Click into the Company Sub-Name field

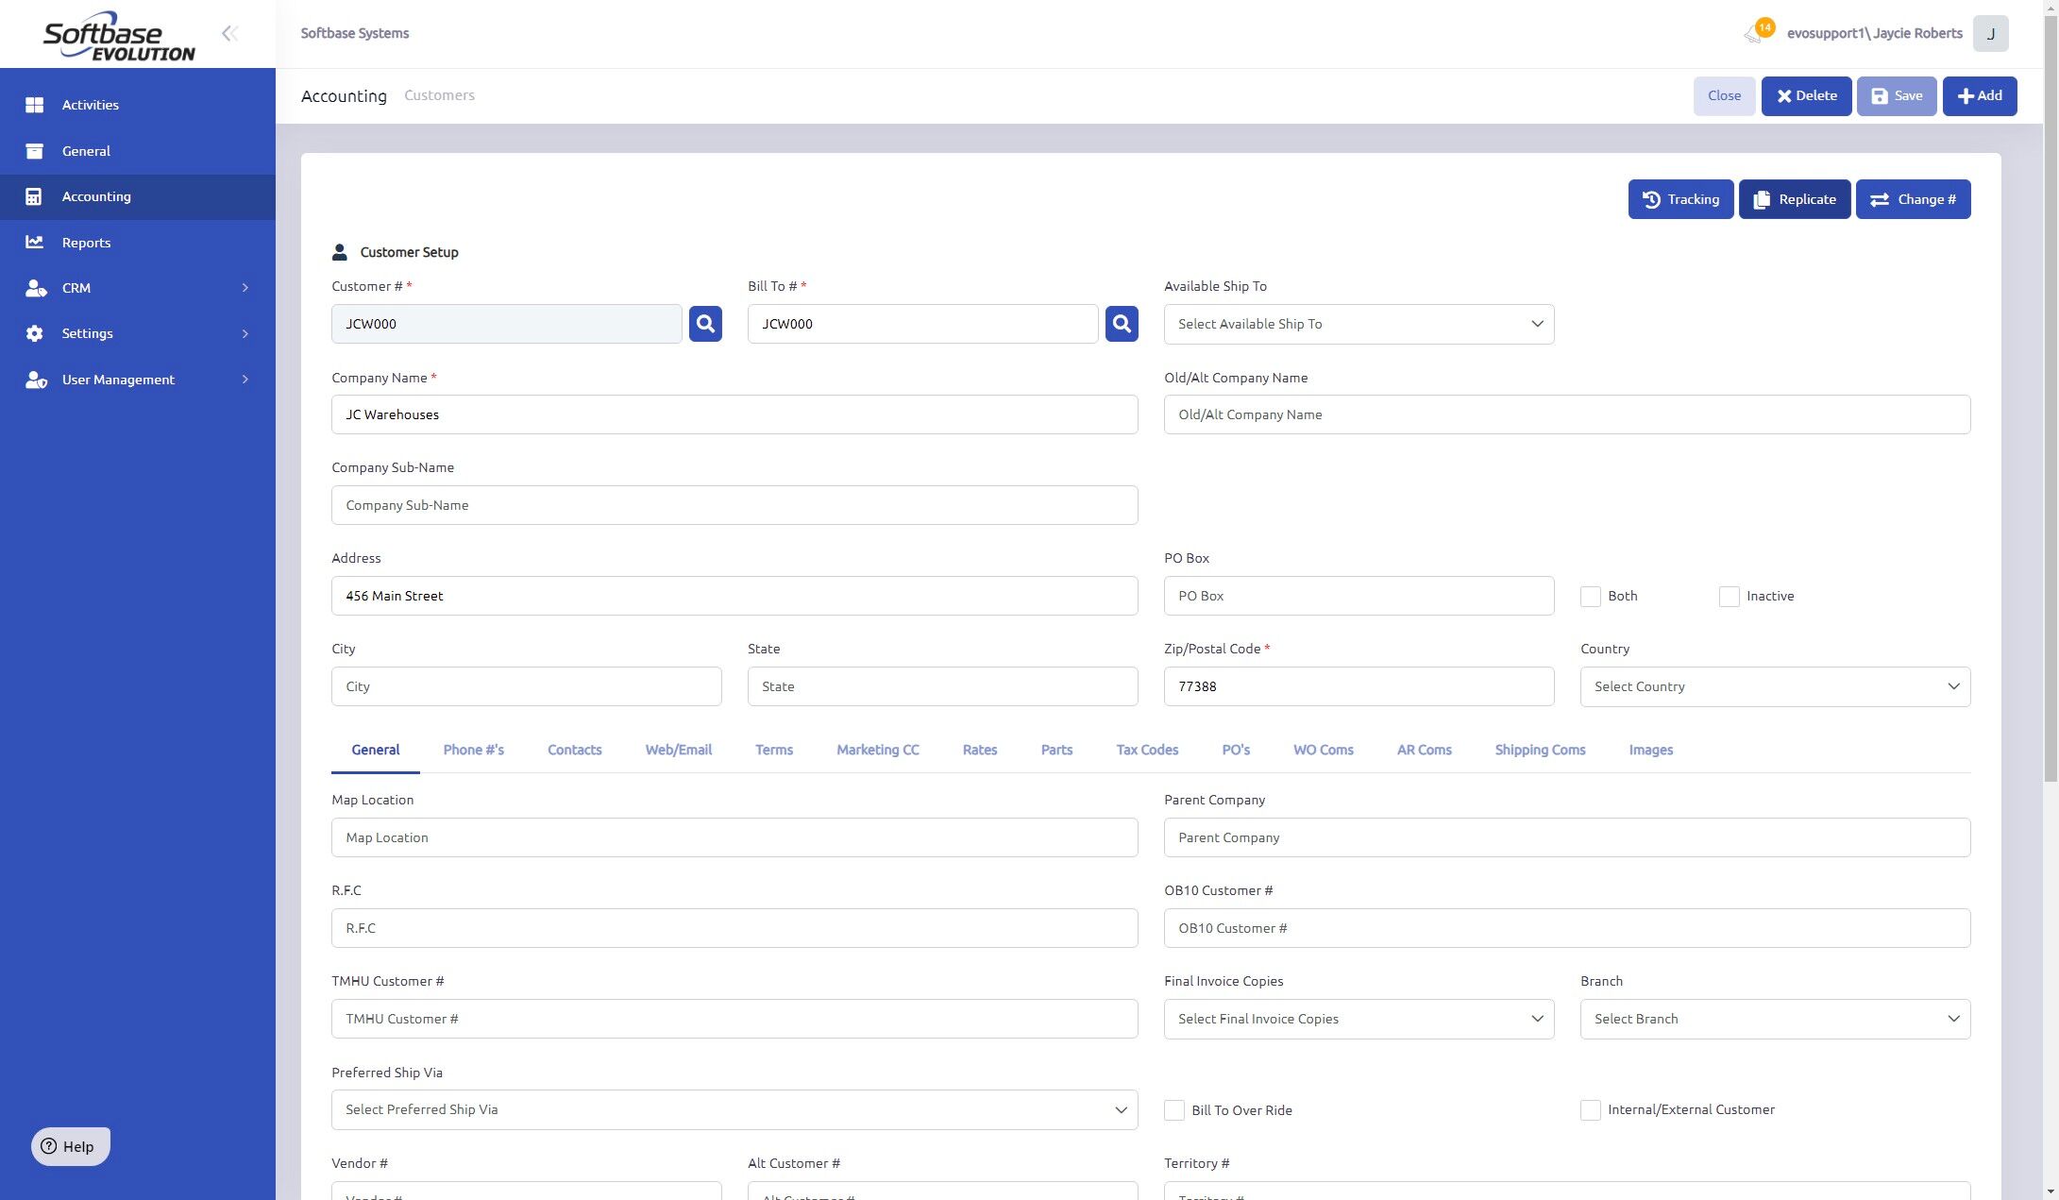point(734,505)
